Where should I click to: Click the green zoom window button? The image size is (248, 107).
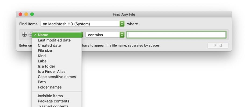click(32, 14)
